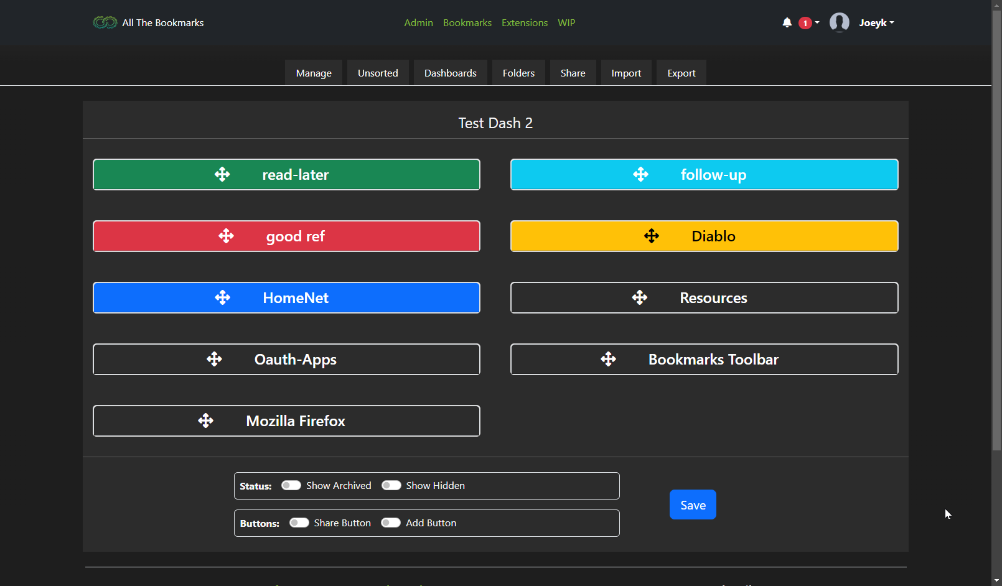Switch to the Folders tab
The image size is (1002, 586).
point(518,73)
